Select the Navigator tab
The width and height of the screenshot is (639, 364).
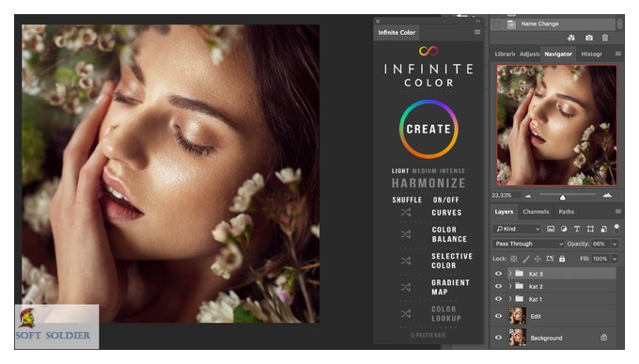(558, 54)
